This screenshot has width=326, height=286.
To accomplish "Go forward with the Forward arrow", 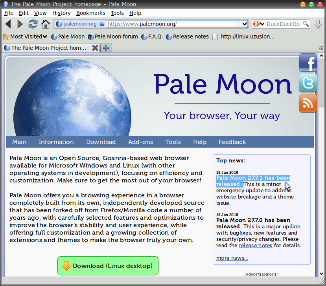I will click(20, 24).
